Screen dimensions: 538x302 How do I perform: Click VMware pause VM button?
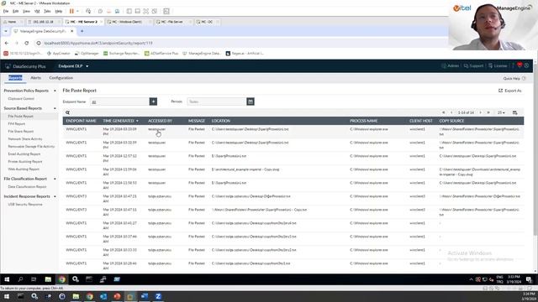[71, 11]
